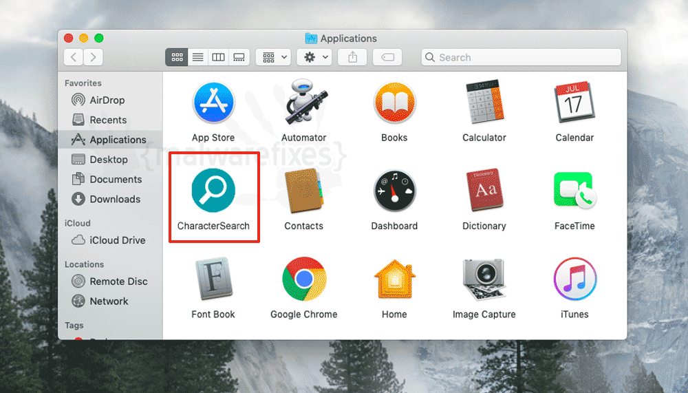The image size is (688, 393).
Task: Switch to gallery view mode
Action: pos(239,57)
